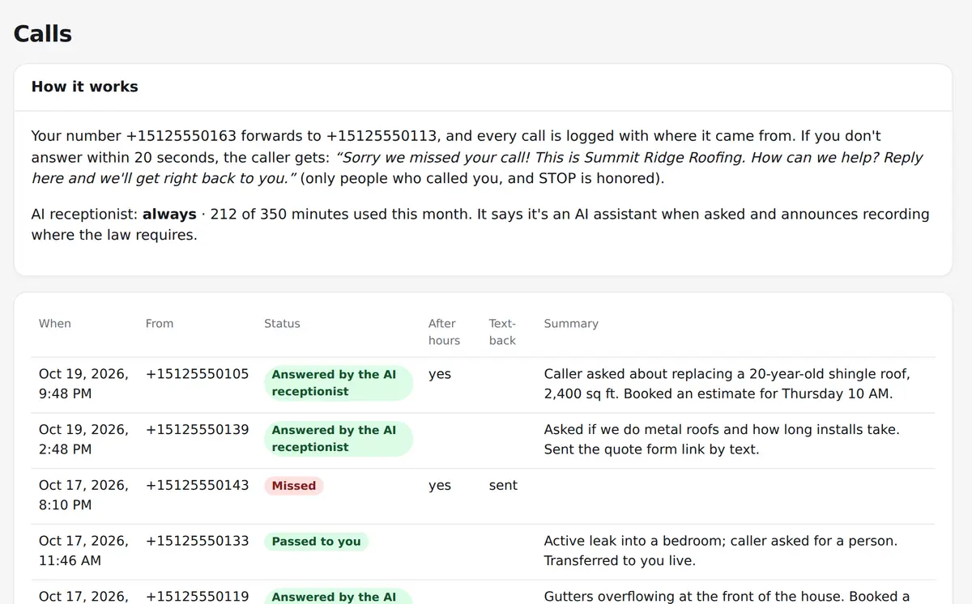Click the active bedroom leak summary

[x=721, y=551]
